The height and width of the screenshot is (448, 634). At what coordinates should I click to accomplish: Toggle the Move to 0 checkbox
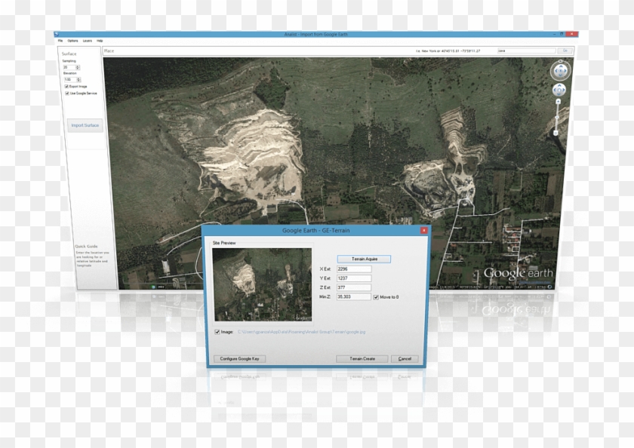click(x=375, y=298)
